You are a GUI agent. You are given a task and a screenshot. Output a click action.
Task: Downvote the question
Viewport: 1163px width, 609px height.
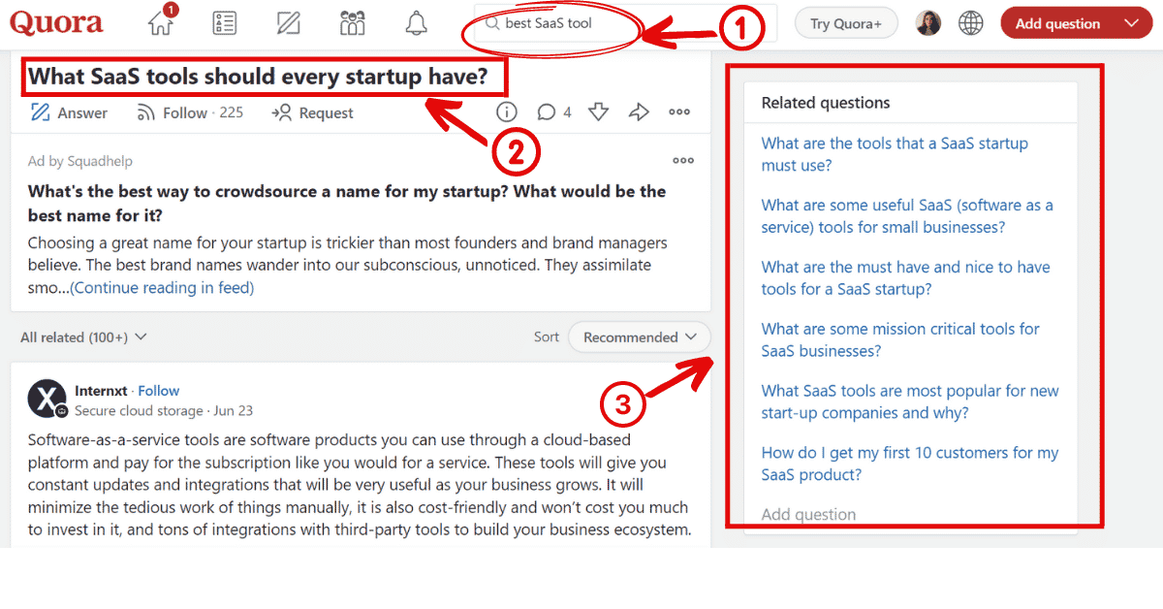[598, 112]
